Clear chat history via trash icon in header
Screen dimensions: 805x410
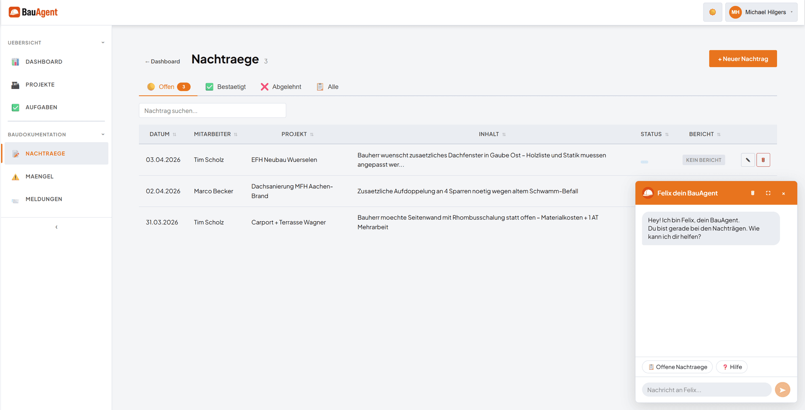click(x=753, y=193)
